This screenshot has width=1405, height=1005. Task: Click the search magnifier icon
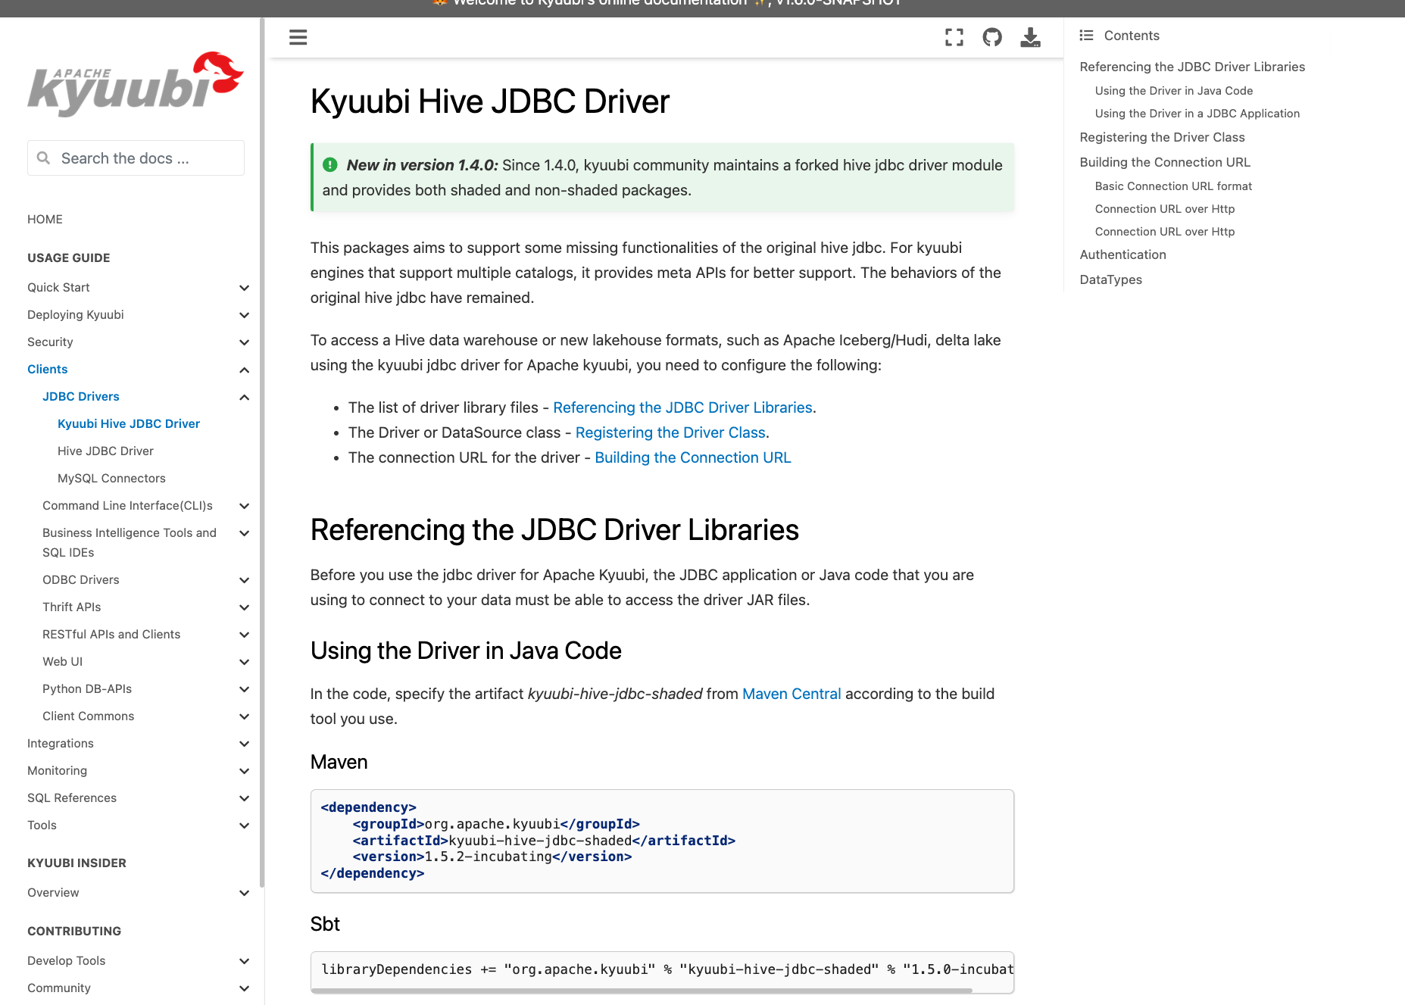(44, 158)
